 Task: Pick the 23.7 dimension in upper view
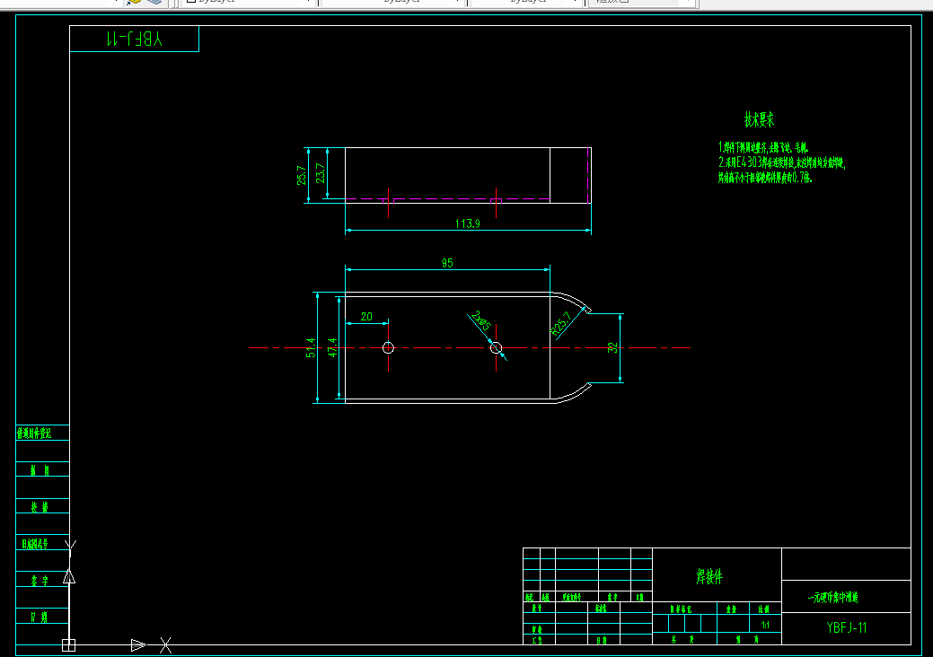click(321, 173)
